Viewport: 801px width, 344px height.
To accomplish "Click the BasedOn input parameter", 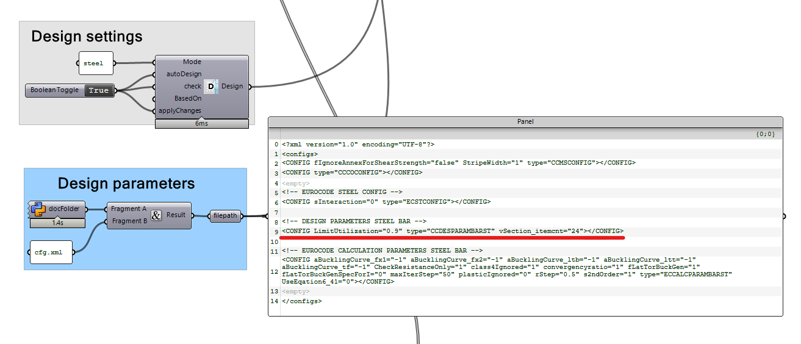I will pos(187,98).
